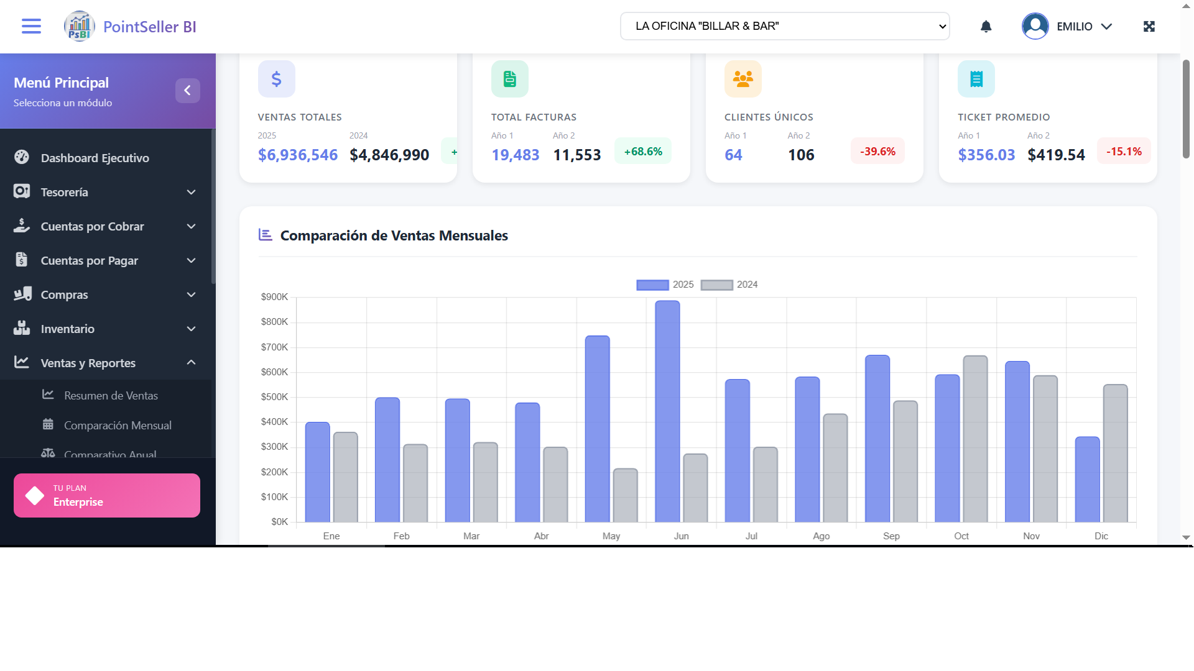
Task: Click the Comparación Mensual calendar icon
Action: pos(48,425)
